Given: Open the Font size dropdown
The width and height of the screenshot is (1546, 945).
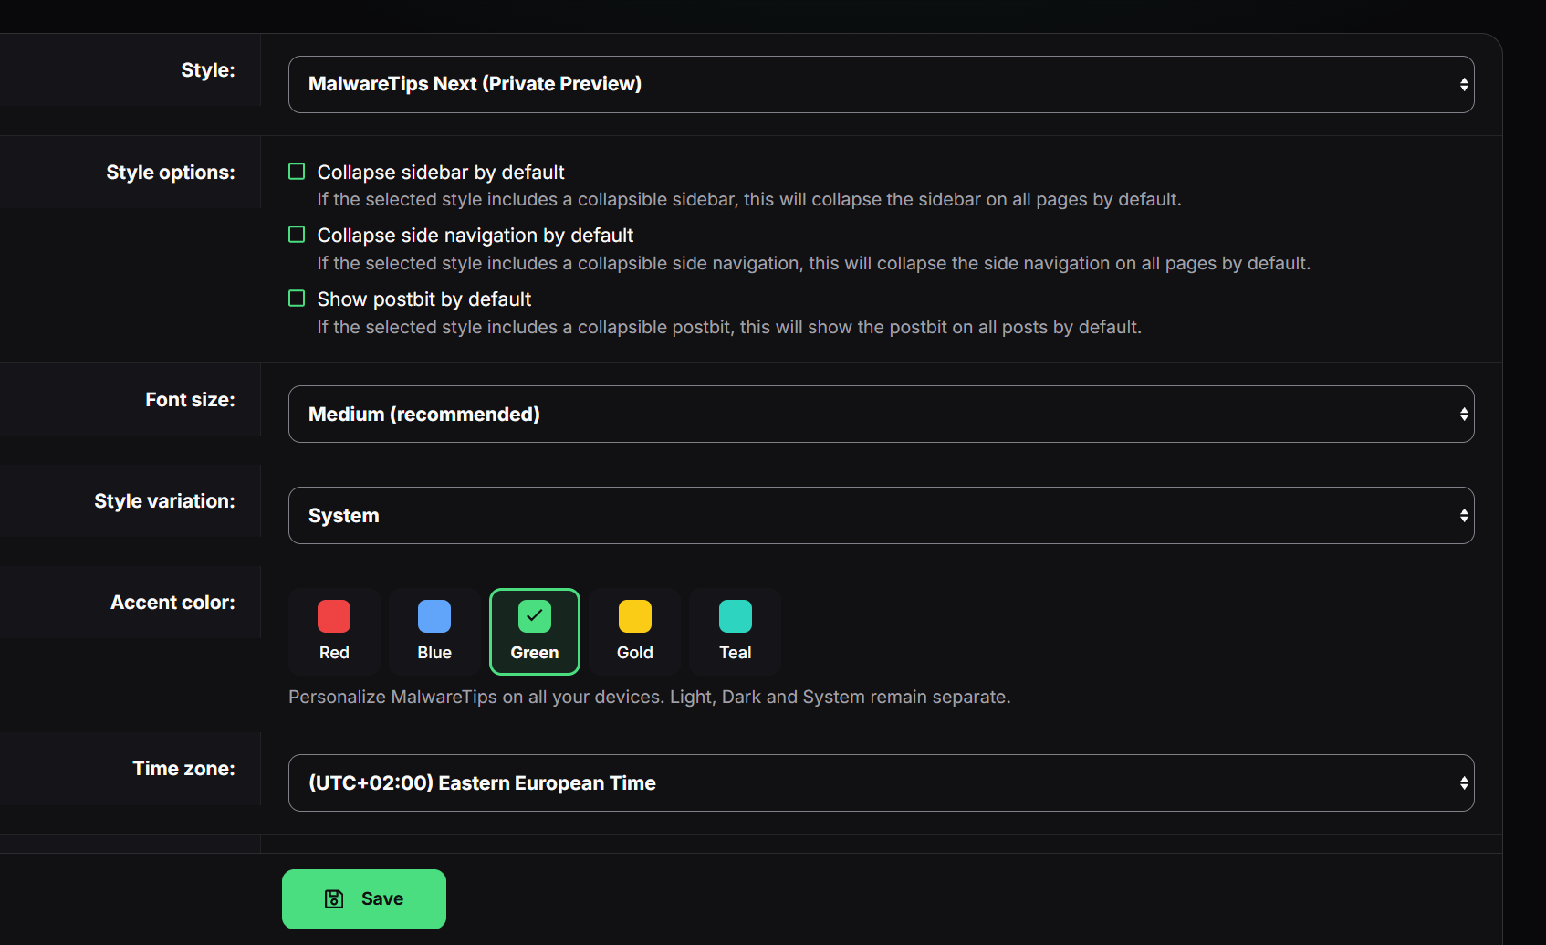Looking at the screenshot, I should (881, 414).
